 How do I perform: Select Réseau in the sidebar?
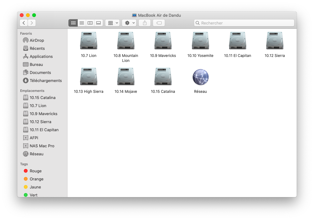tap(33, 154)
